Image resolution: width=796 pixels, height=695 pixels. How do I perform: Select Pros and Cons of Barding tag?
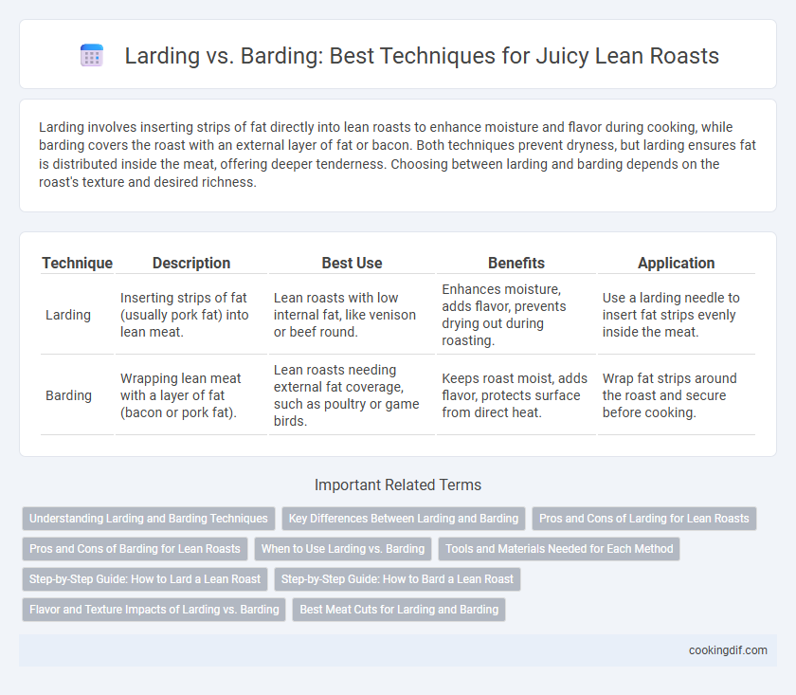point(135,549)
